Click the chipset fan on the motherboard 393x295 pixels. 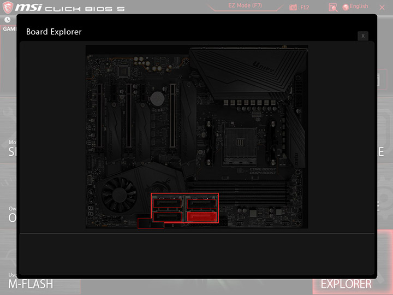pos(120,195)
